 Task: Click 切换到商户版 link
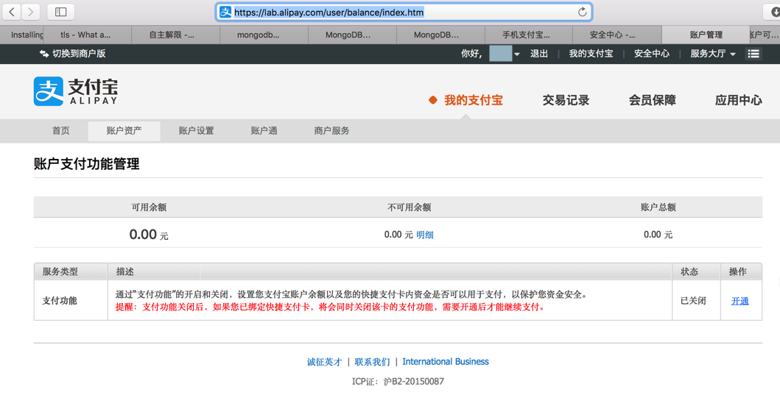pos(79,54)
